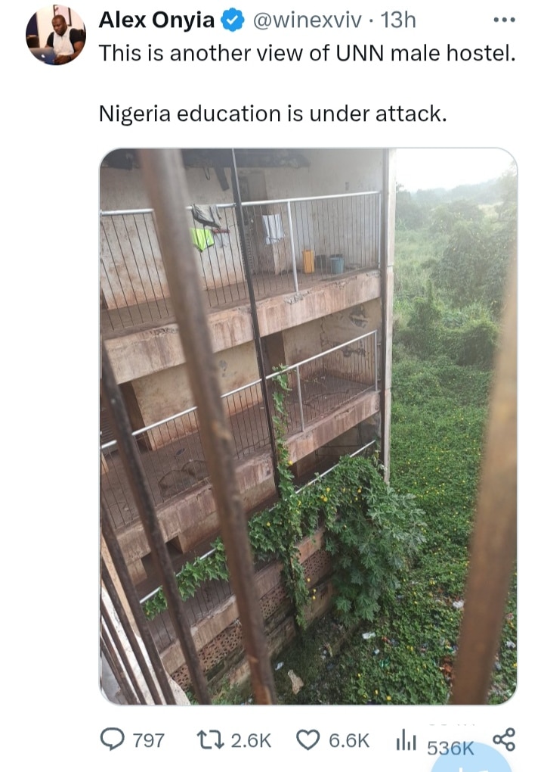
Task: Click the blue verified badge
Action: [x=233, y=20]
